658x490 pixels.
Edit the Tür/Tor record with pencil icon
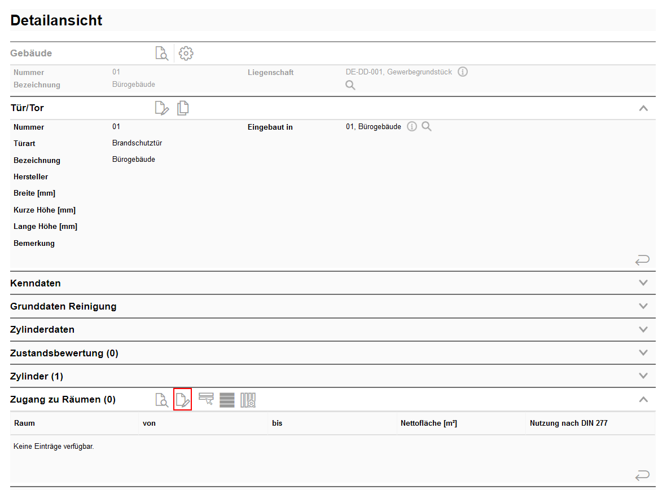click(162, 108)
